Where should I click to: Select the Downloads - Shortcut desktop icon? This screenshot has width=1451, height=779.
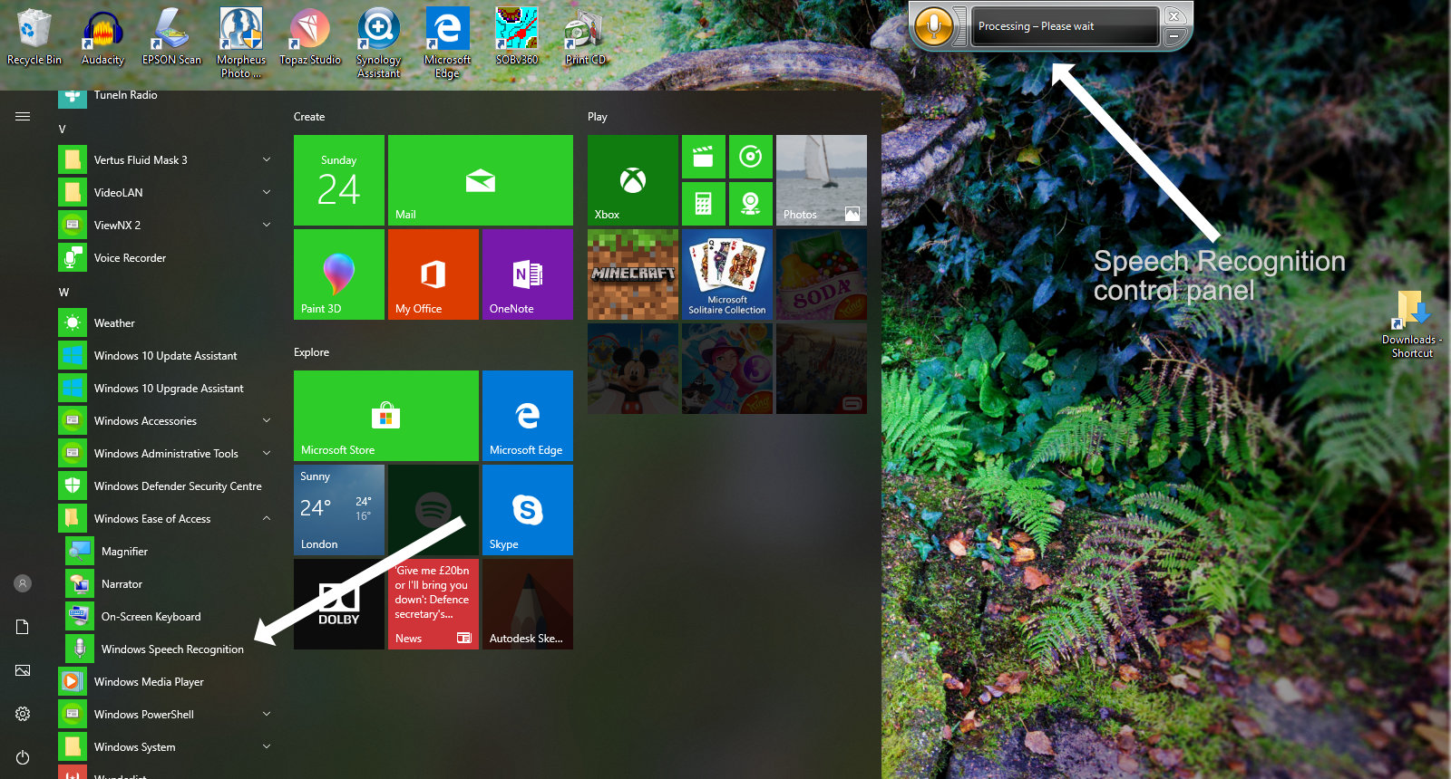click(x=1412, y=323)
